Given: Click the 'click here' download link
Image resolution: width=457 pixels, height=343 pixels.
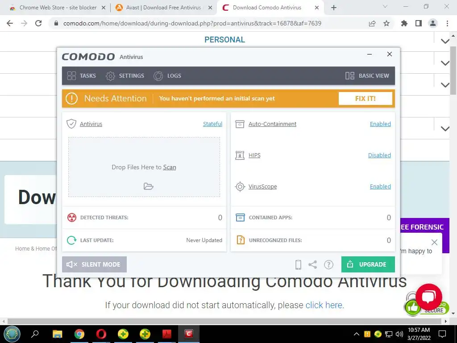Looking at the screenshot, I should 325,305.
